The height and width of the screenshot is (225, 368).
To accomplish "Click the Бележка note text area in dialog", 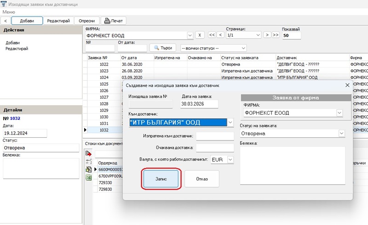I will tap(292, 165).
